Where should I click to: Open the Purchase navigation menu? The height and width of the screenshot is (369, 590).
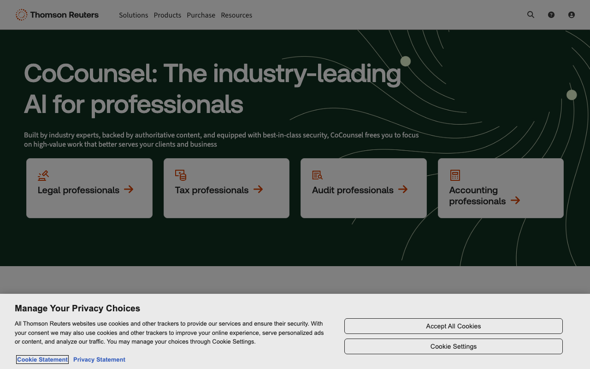coord(201,15)
